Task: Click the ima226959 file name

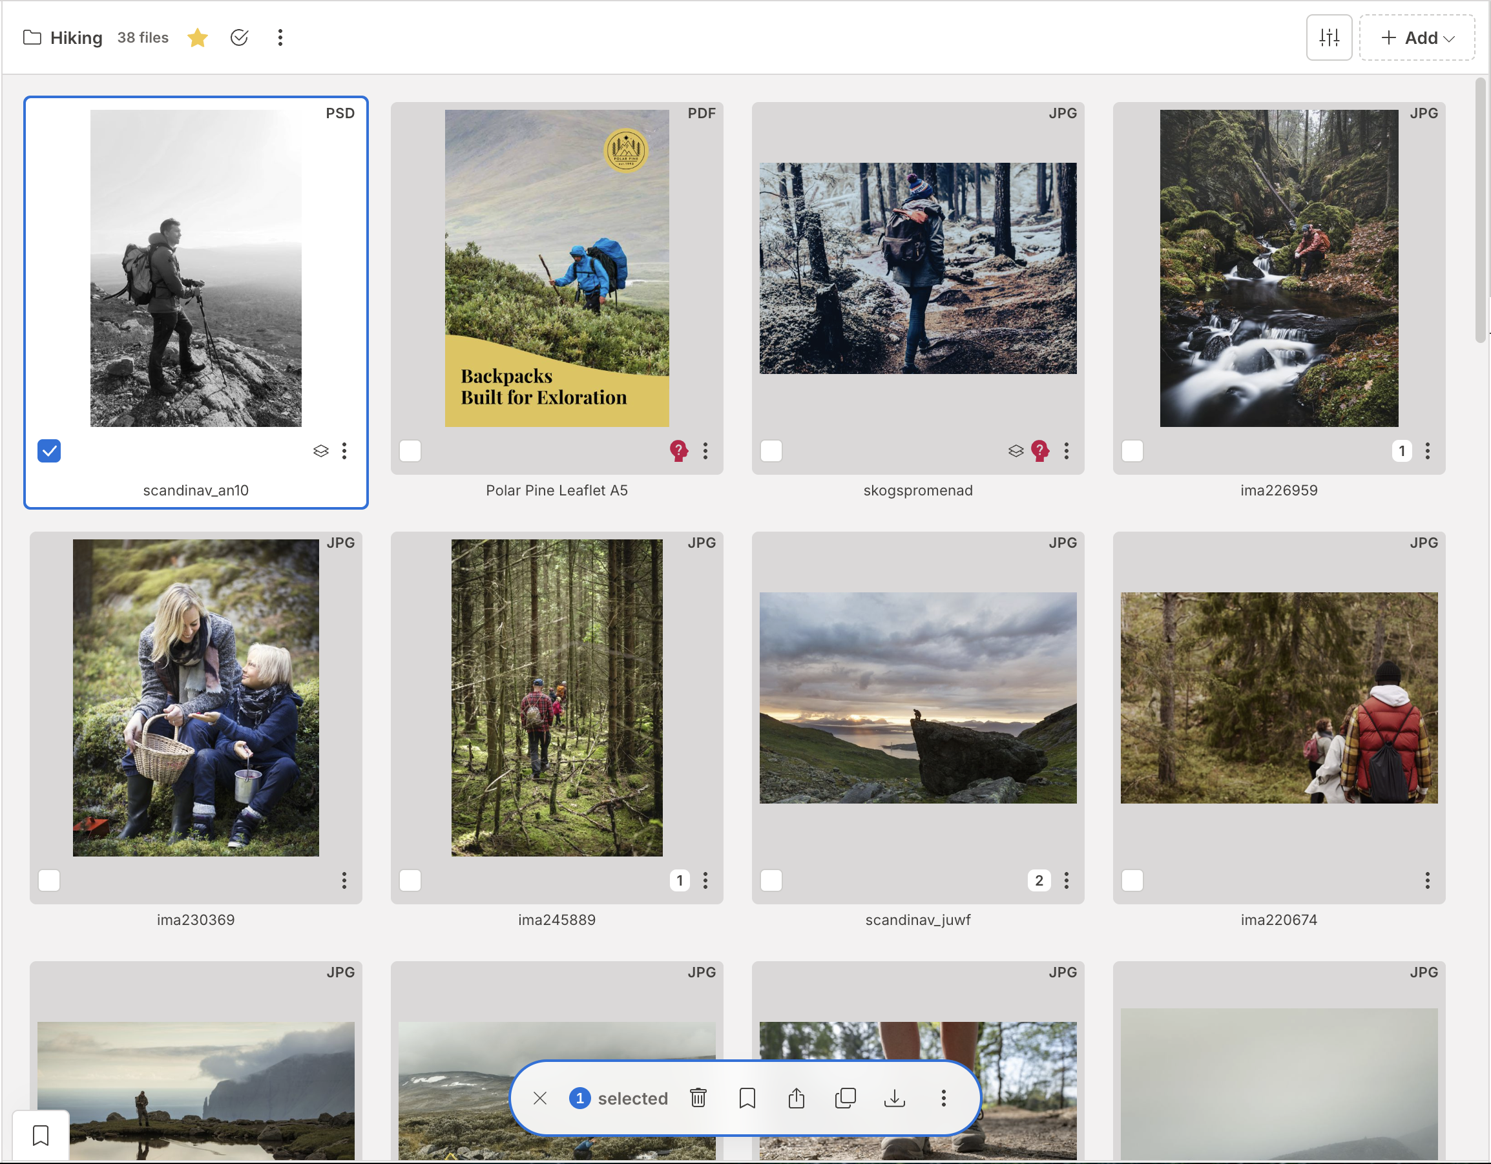Action: click(x=1279, y=490)
